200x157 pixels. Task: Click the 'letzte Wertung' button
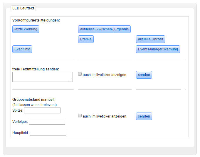[26, 29]
